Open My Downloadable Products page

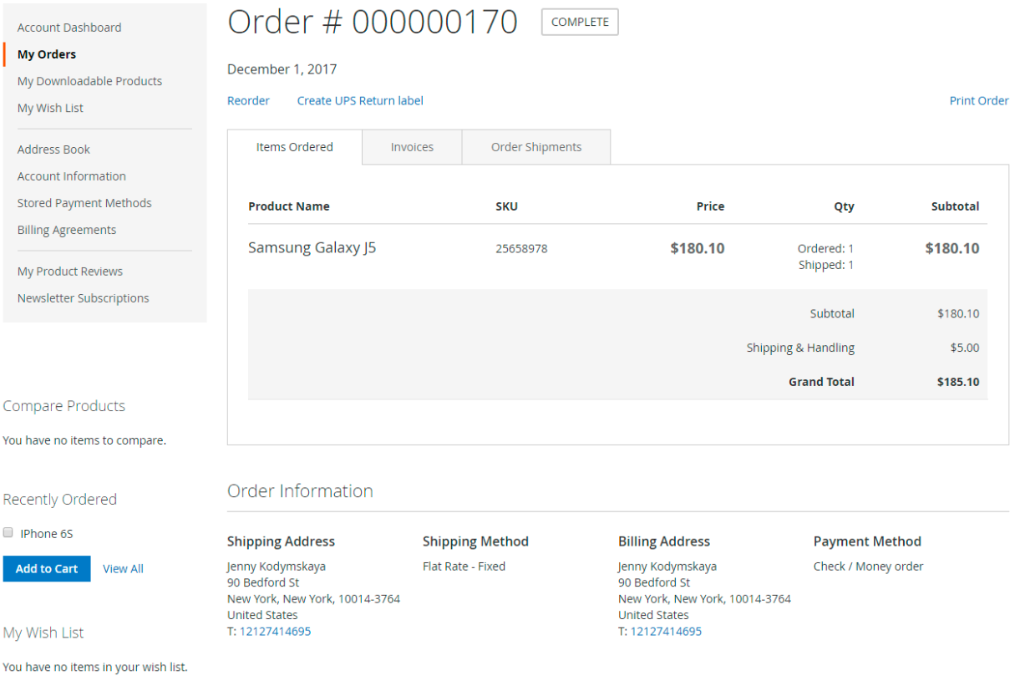(x=89, y=81)
